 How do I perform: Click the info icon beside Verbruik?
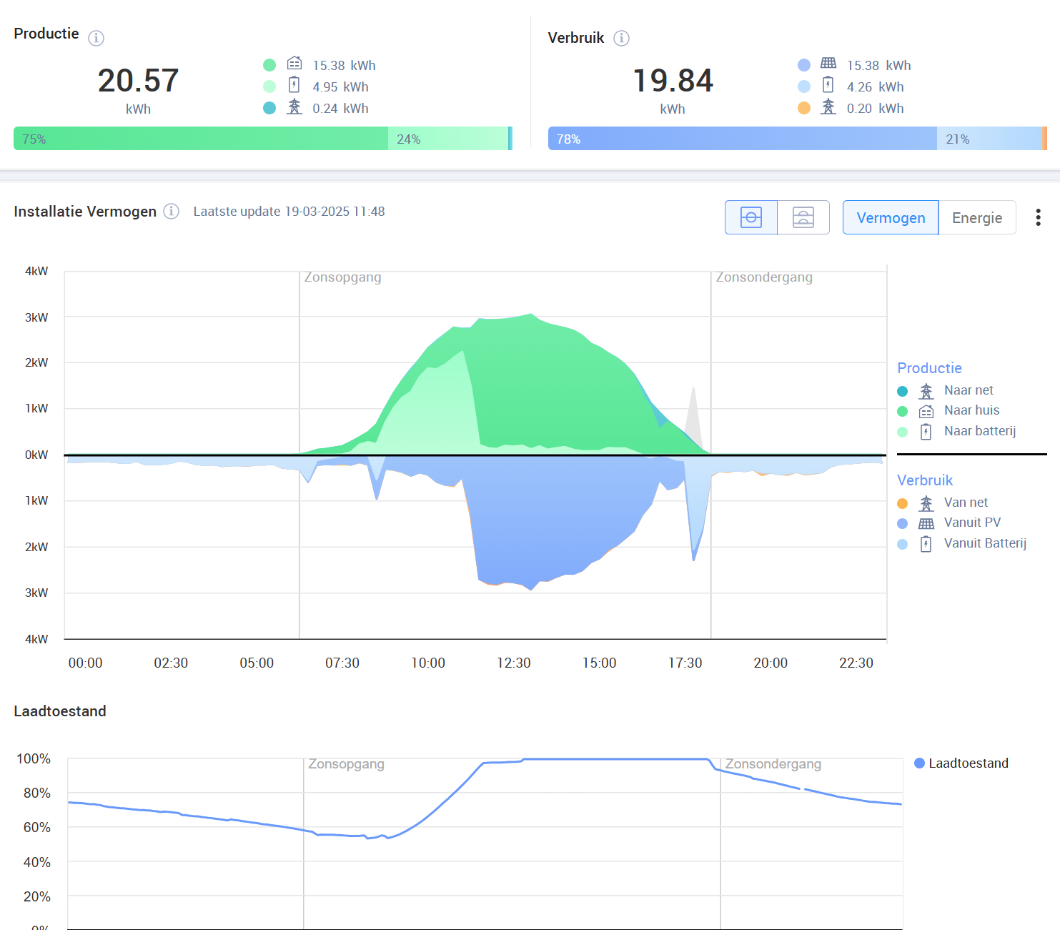(x=621, y=38)
